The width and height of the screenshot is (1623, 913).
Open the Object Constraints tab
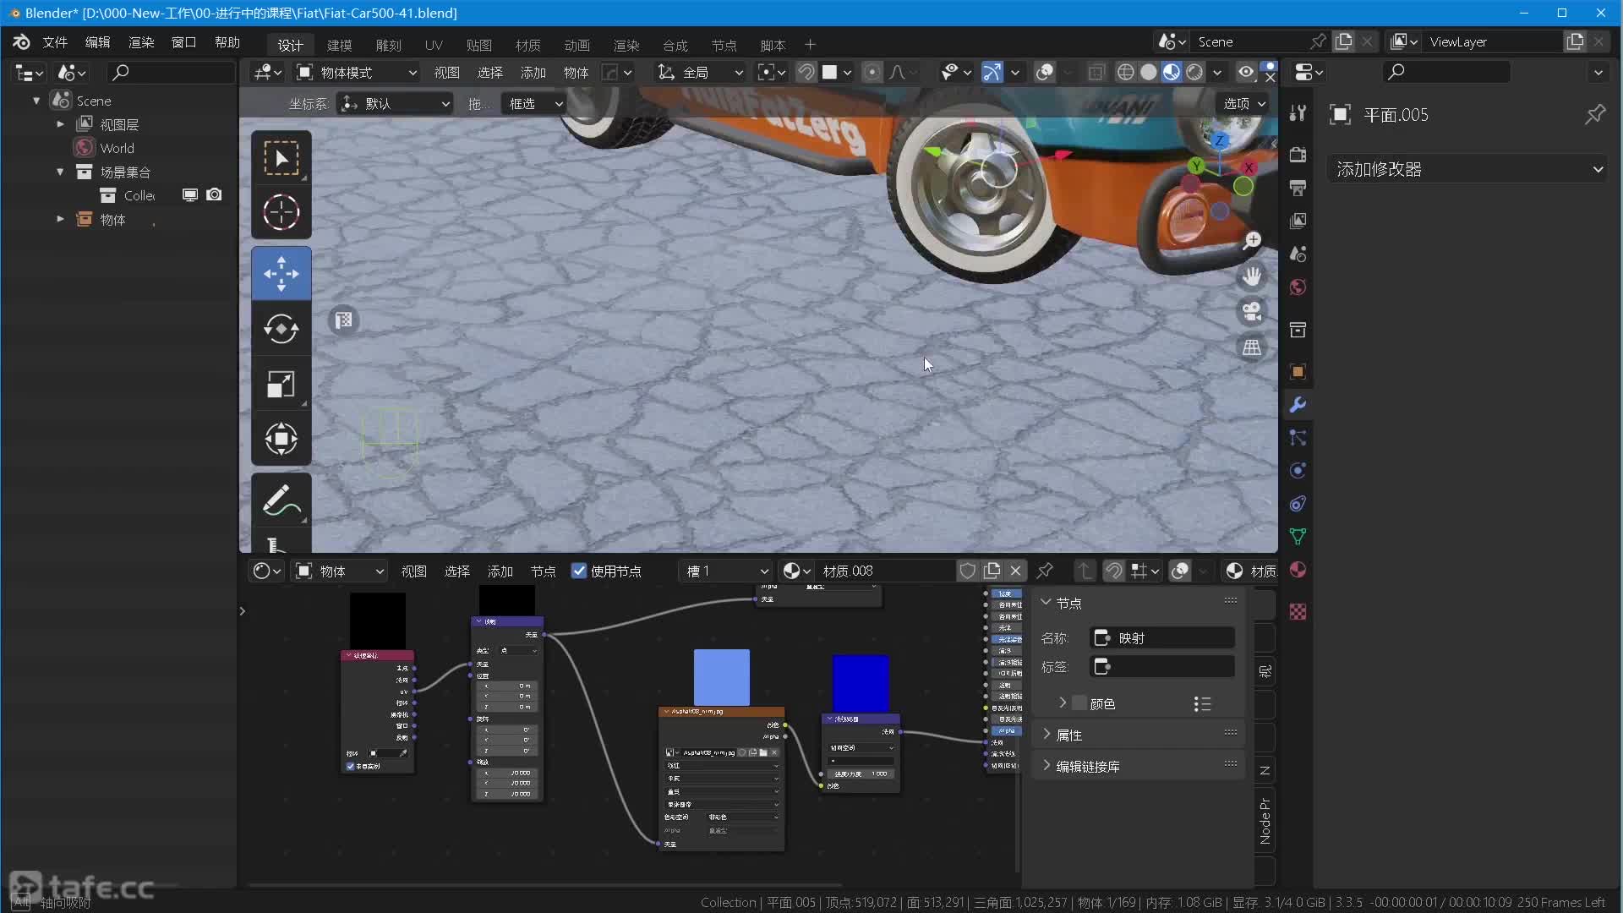(x=1298, y=504)
